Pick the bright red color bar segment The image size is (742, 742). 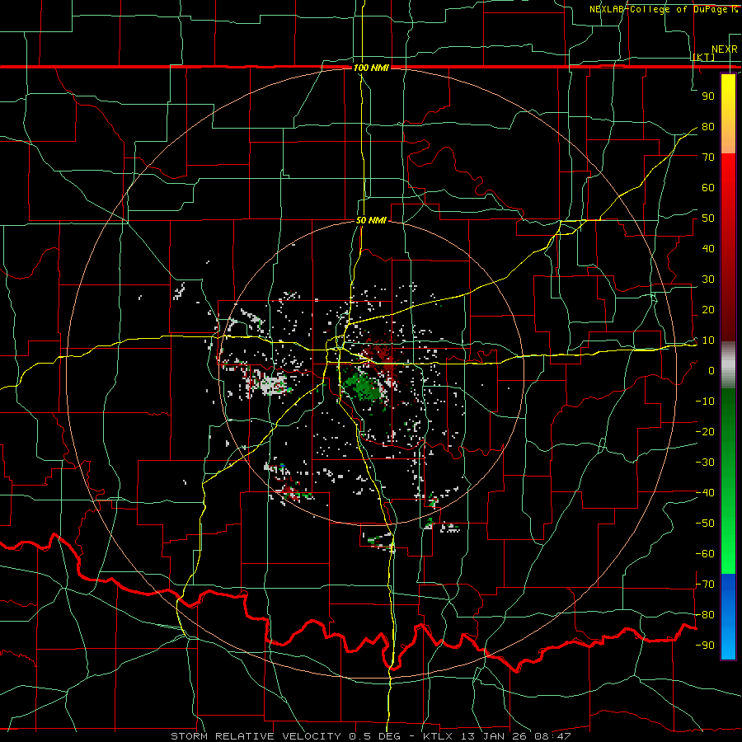[728, 175]
